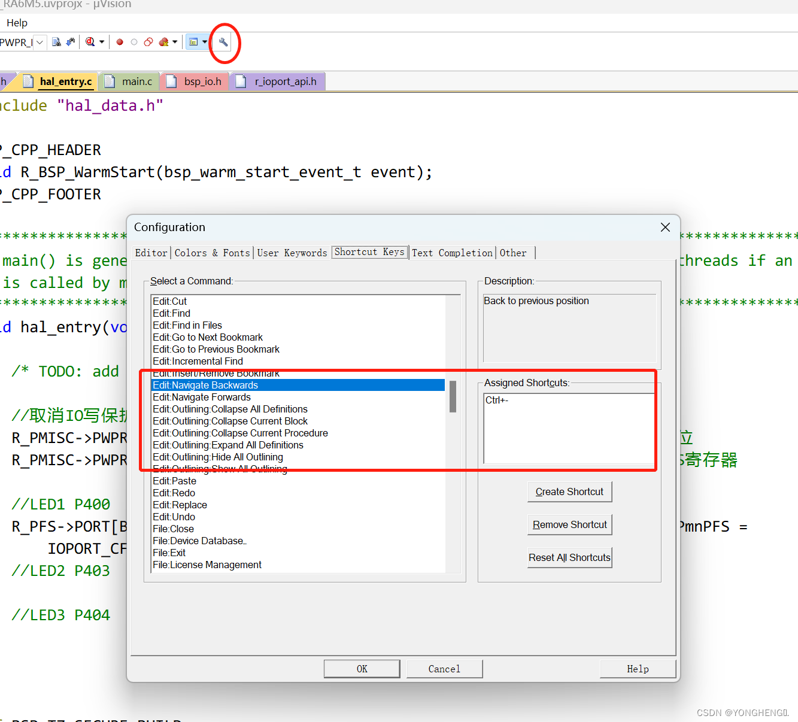Switch to the main.c file tab

129,81
